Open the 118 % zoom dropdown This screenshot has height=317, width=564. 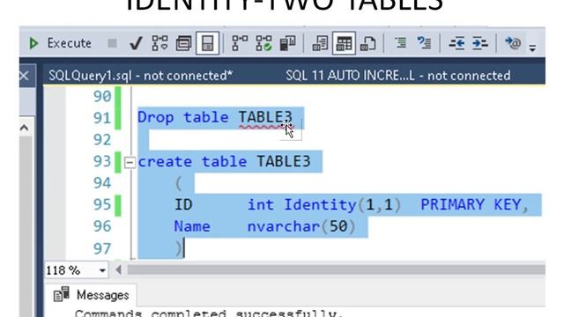pos(102,270)
